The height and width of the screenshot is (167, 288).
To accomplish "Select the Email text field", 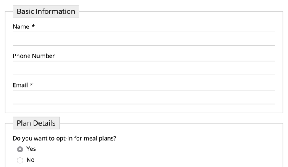I will click(x=144, y=97).
